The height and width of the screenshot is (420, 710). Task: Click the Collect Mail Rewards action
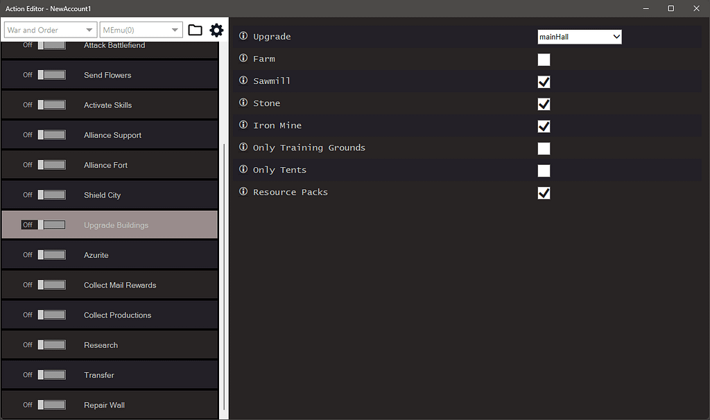pyautogui.click(x=110, y=284)
